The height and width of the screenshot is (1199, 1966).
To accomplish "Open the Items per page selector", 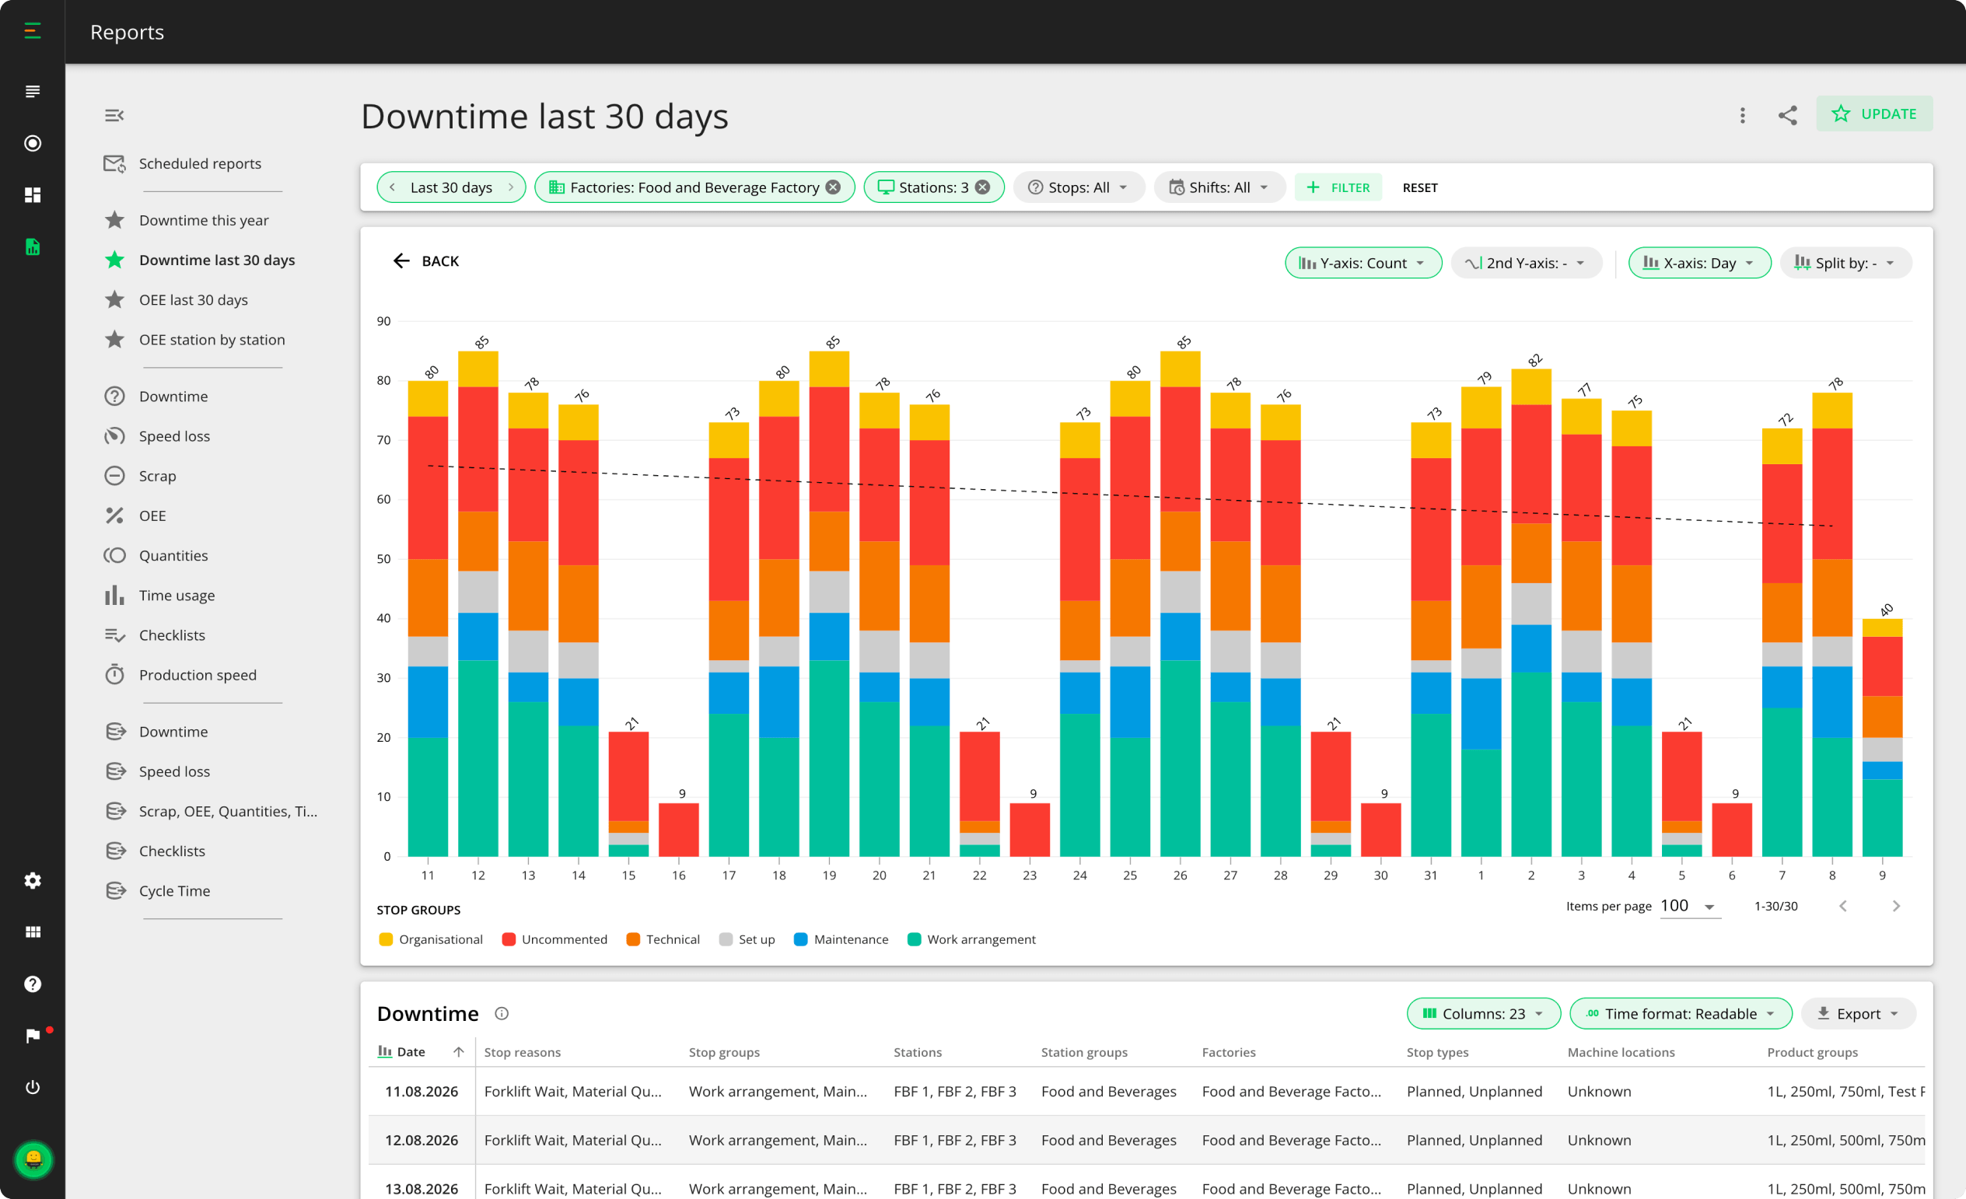I will [1689, 906].
